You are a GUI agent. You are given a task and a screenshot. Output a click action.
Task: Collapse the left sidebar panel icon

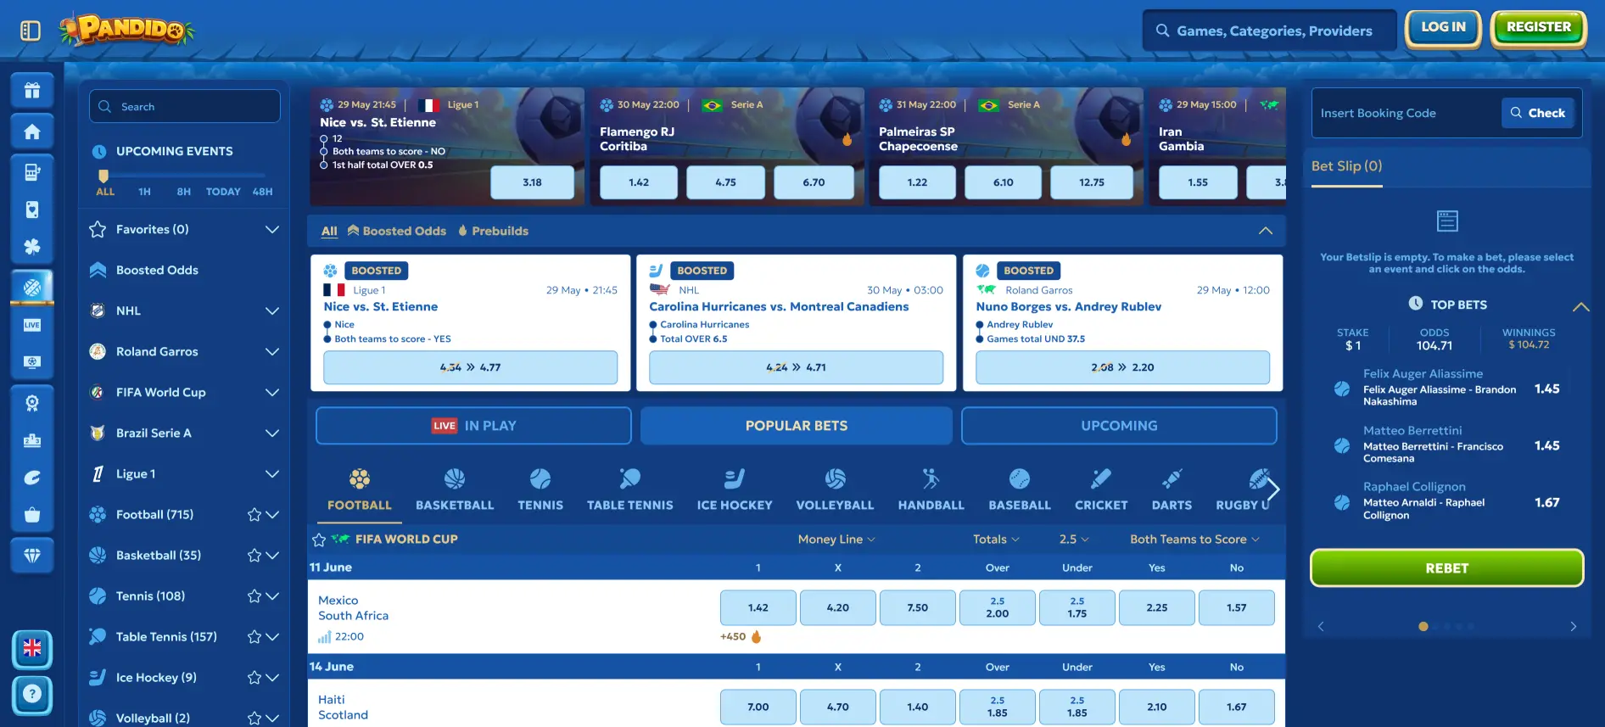(31, 31)
